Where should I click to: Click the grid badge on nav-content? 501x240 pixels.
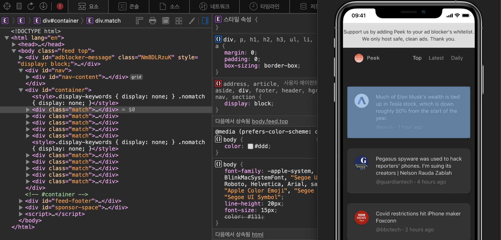[x=136, y=77]
